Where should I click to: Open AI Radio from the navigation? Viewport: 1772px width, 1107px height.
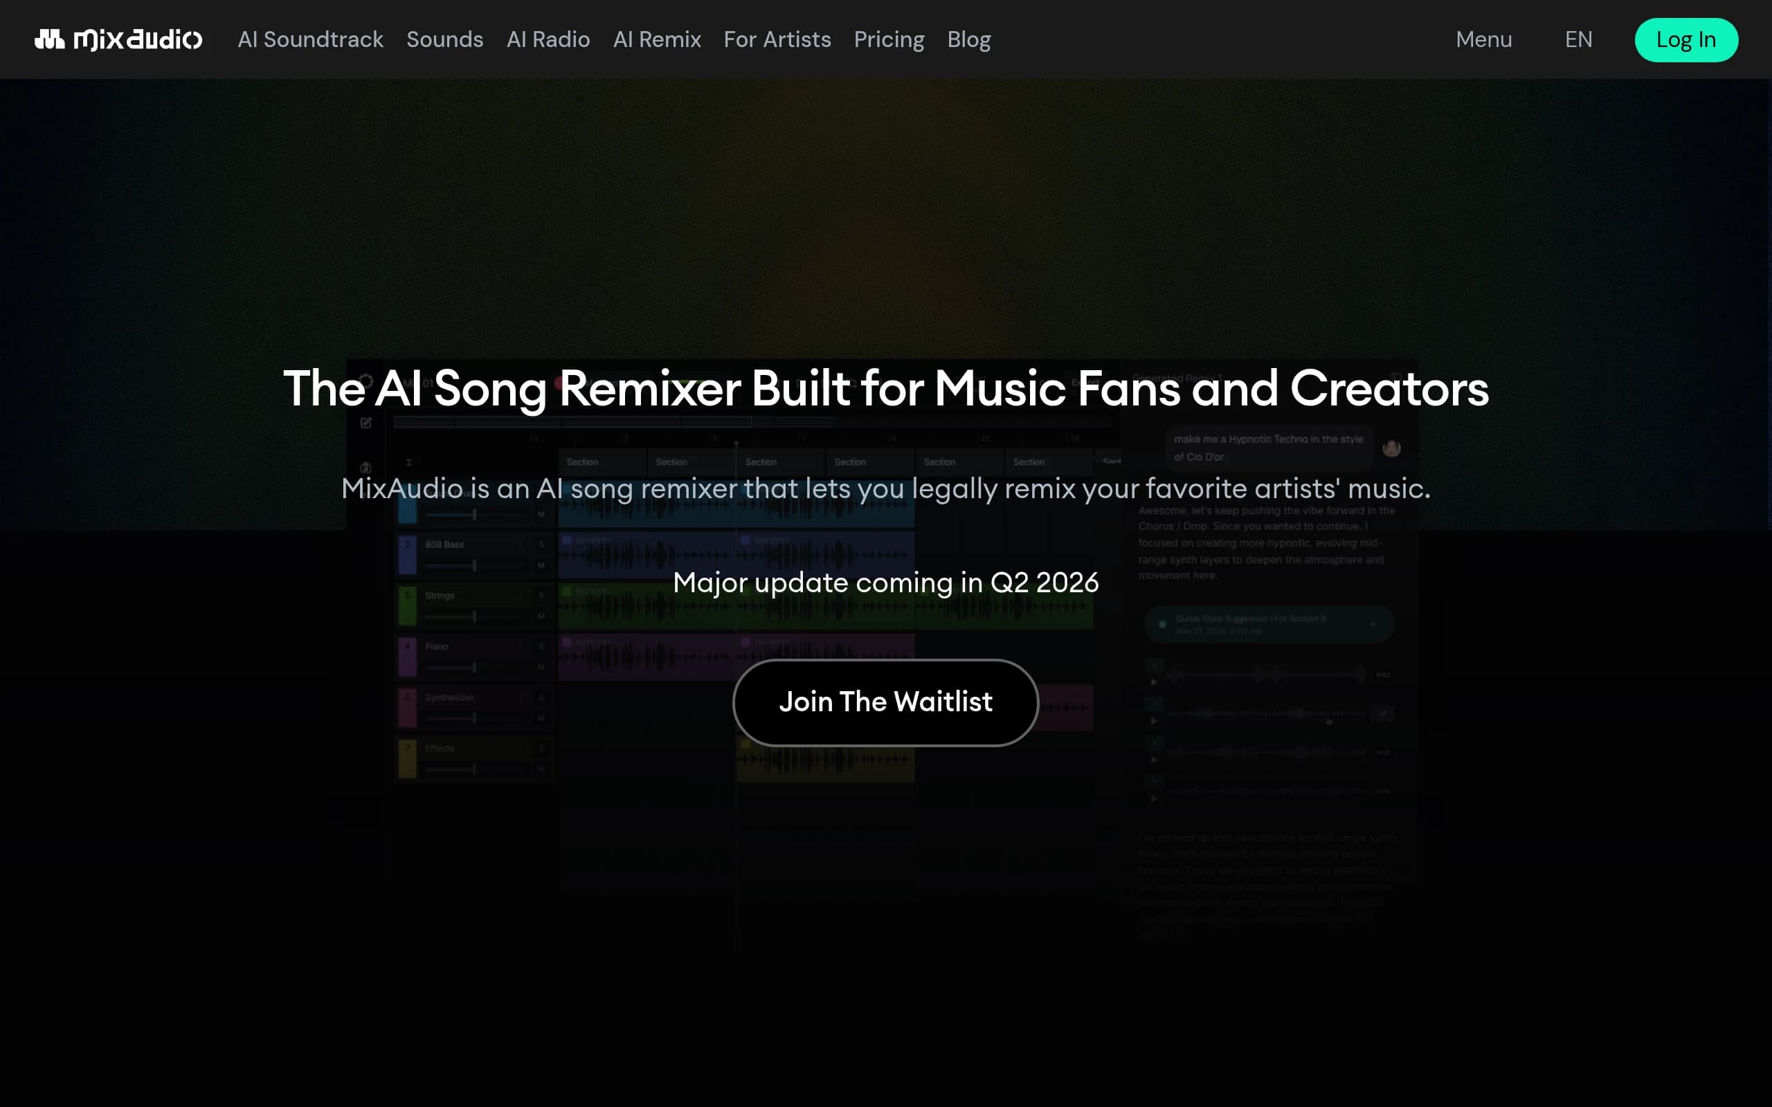coord(548,39)
